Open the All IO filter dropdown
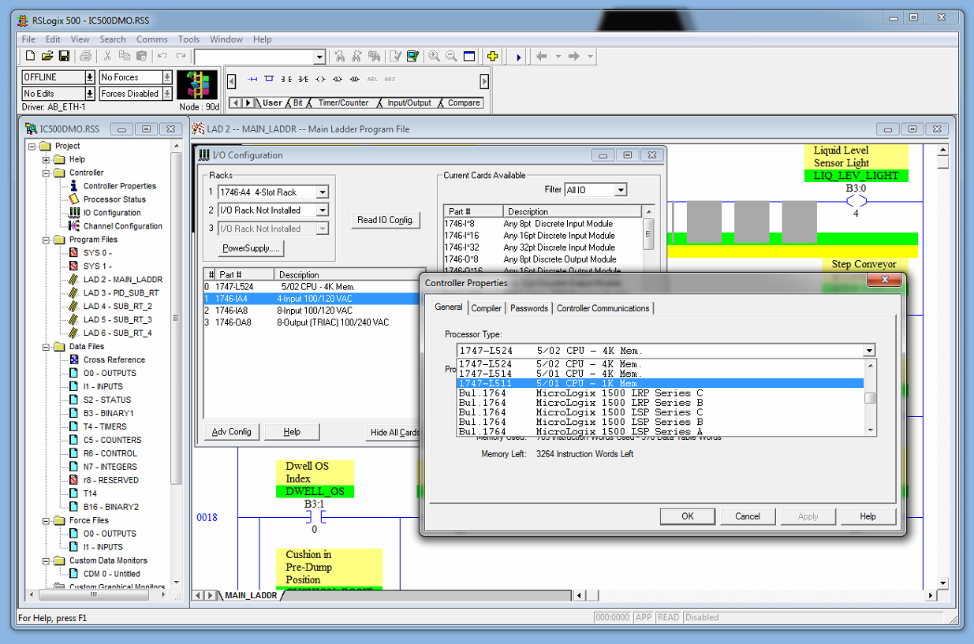Image resolution: width=974 pixels, height=644 pixels. coord(621,189)
